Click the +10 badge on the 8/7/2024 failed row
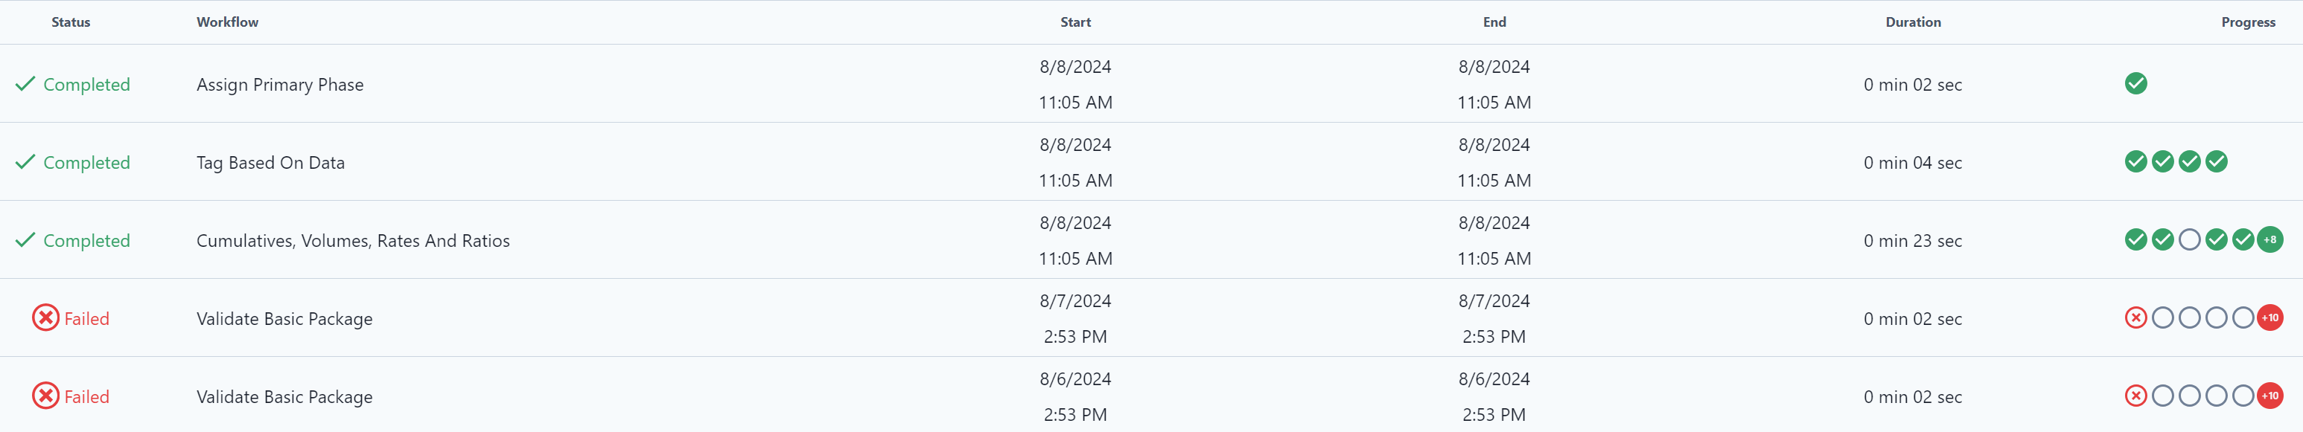This screenshot has height=432, width=2303. (2269, 317)
